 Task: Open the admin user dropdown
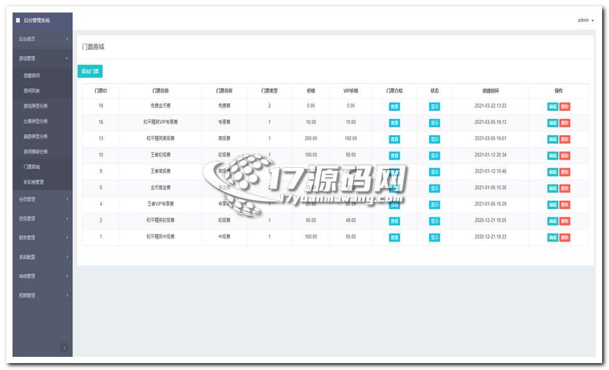[x=585, y=21]
